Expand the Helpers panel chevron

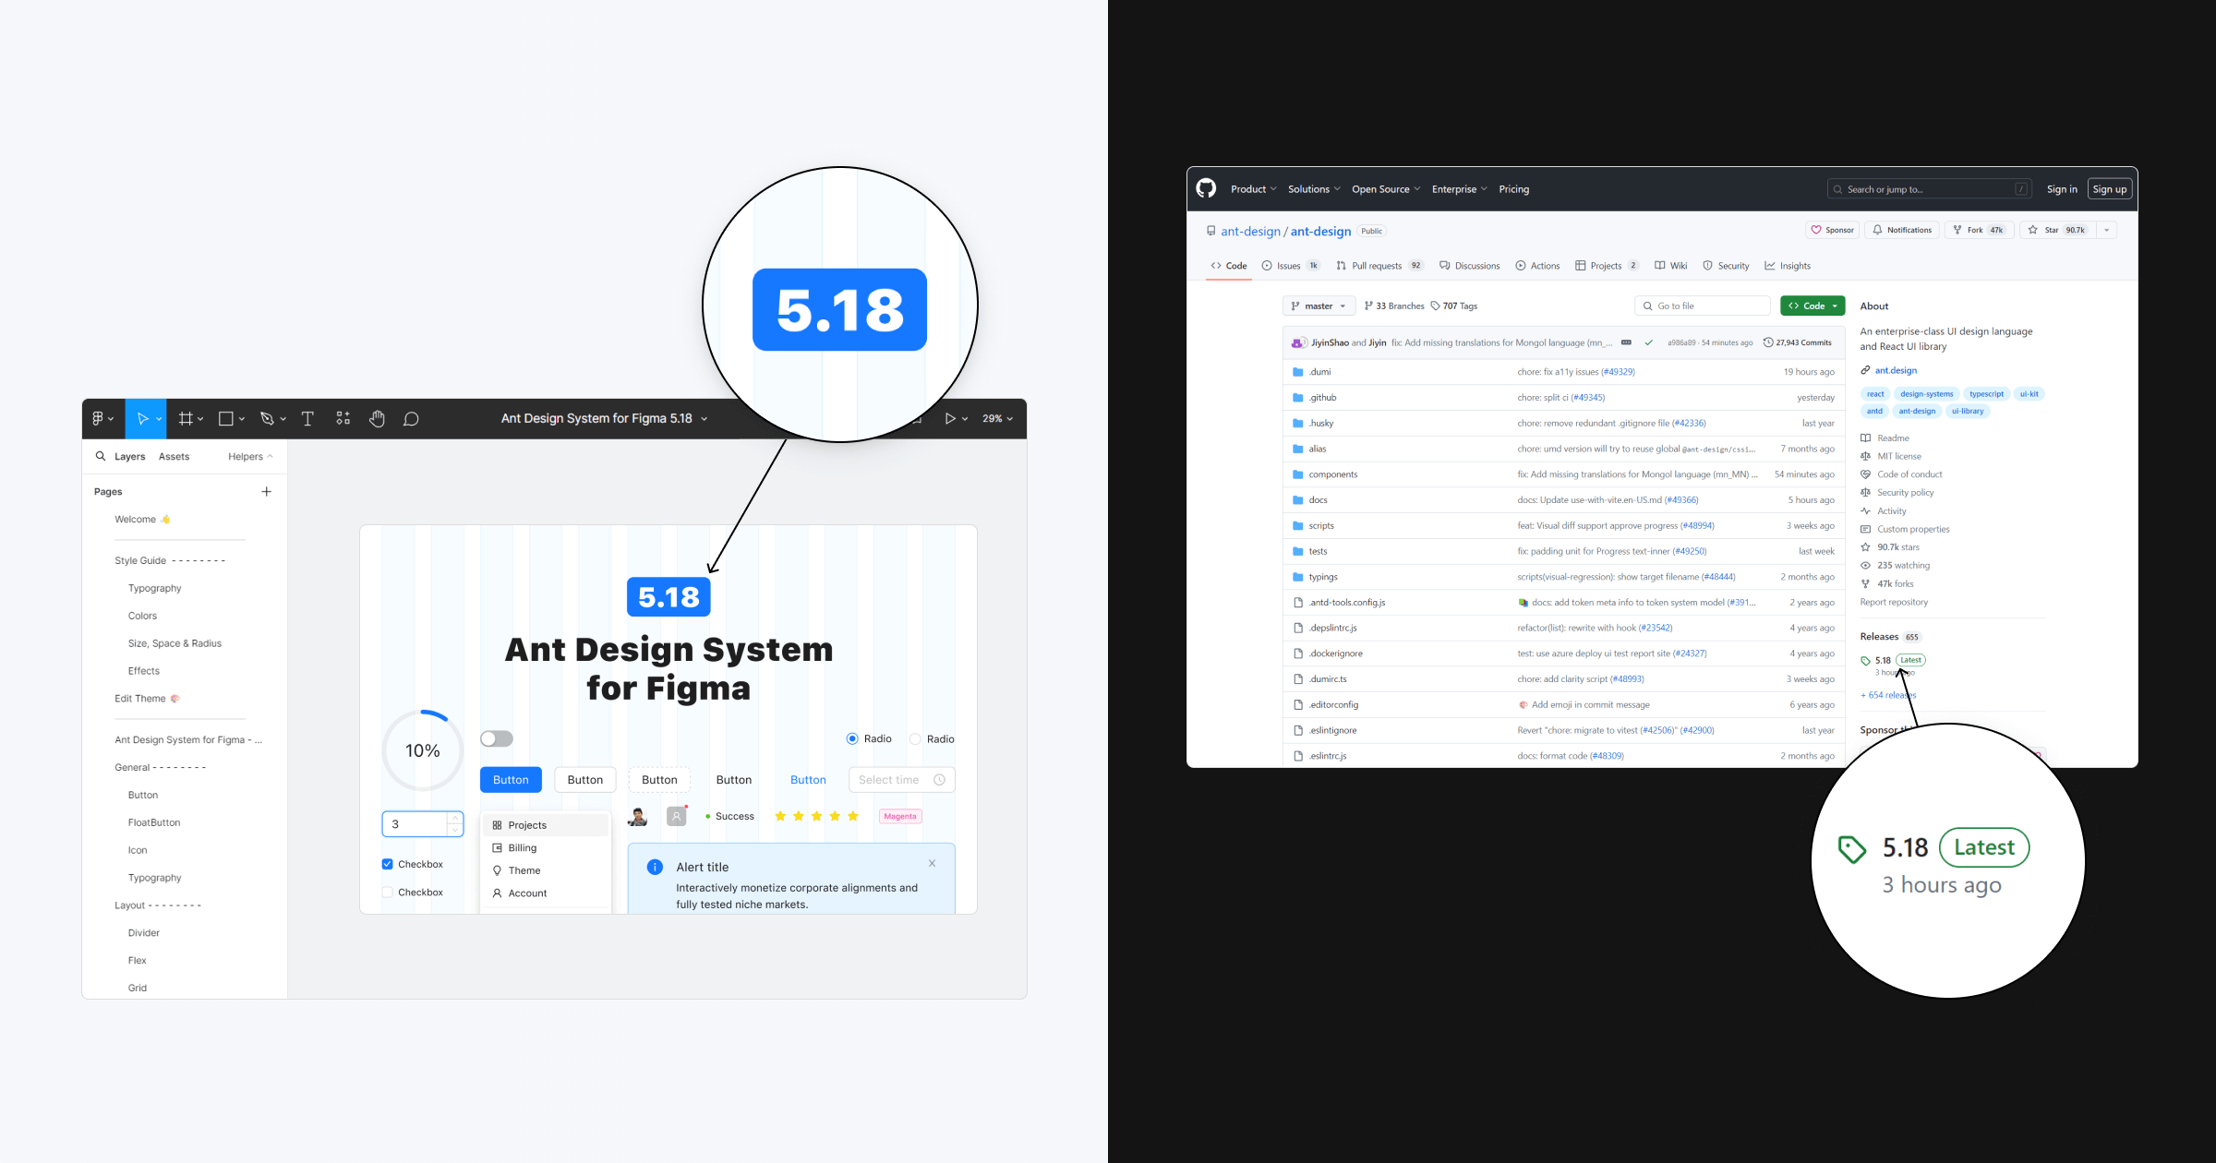pyautogui.click(x=270, y=457)
